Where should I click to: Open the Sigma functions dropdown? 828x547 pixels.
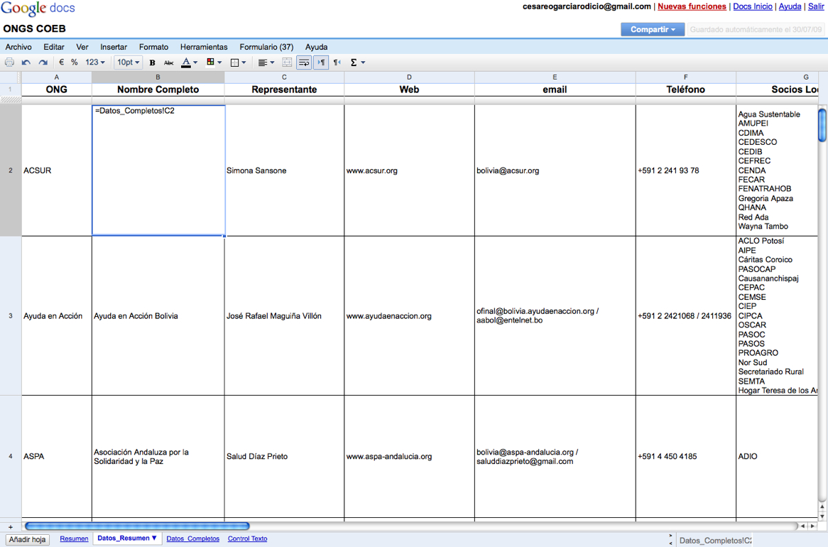click(x=357, y=63)
